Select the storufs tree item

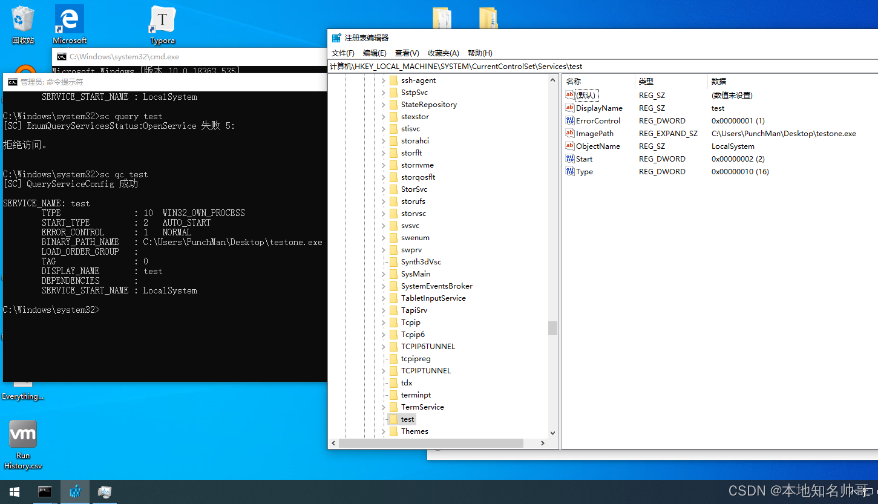[x=413, y=201]
